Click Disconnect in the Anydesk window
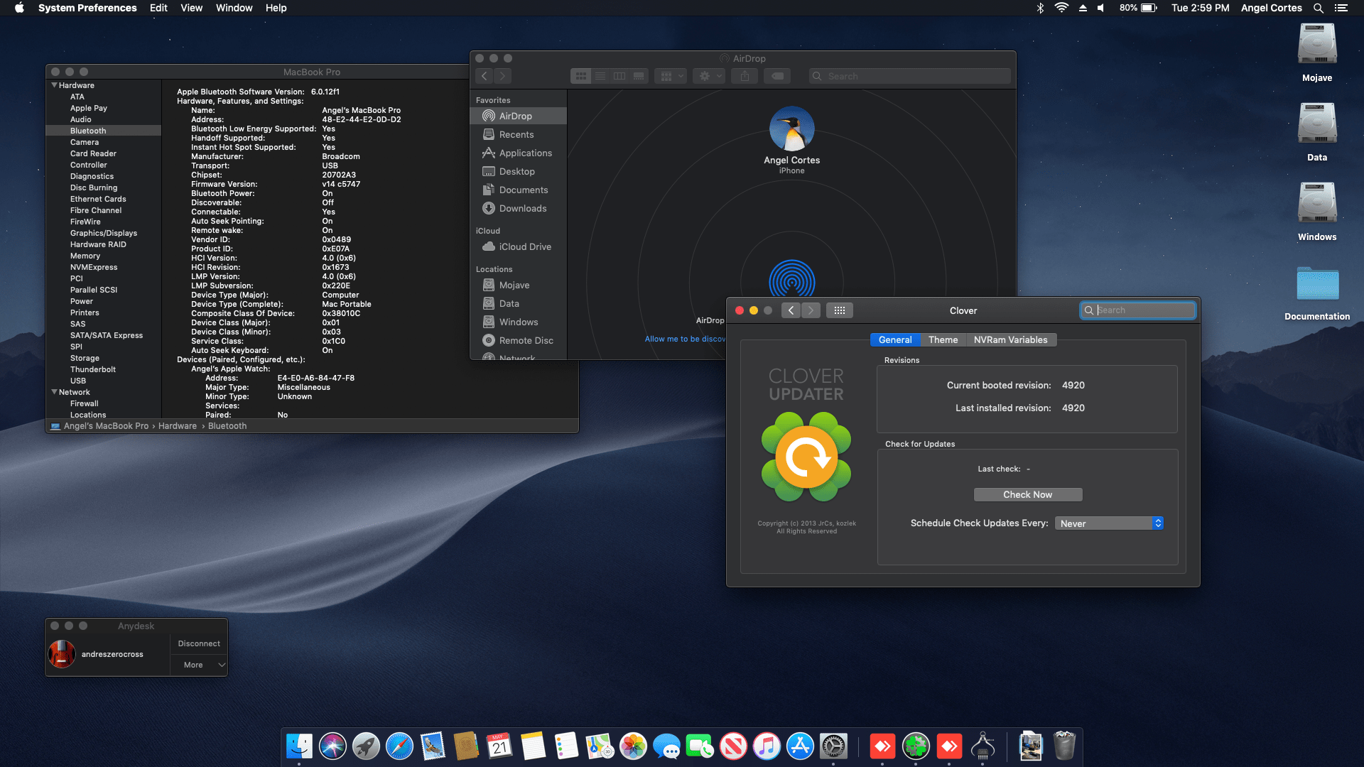This screenshot has height=767, width=1364. pos(199,643)
